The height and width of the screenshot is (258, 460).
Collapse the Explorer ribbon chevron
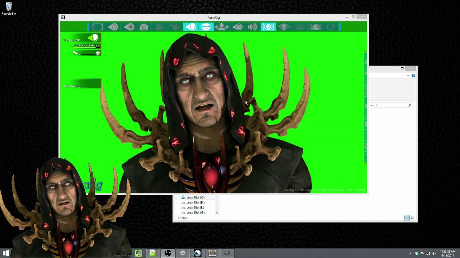coord(408,76)
